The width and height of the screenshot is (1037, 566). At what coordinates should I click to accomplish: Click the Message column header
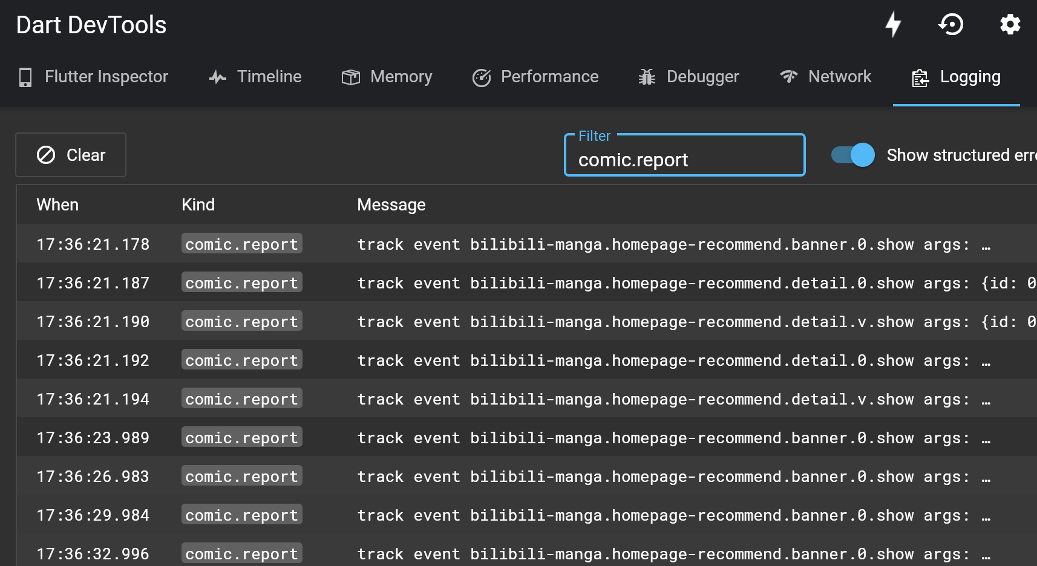tap(391, 205)
